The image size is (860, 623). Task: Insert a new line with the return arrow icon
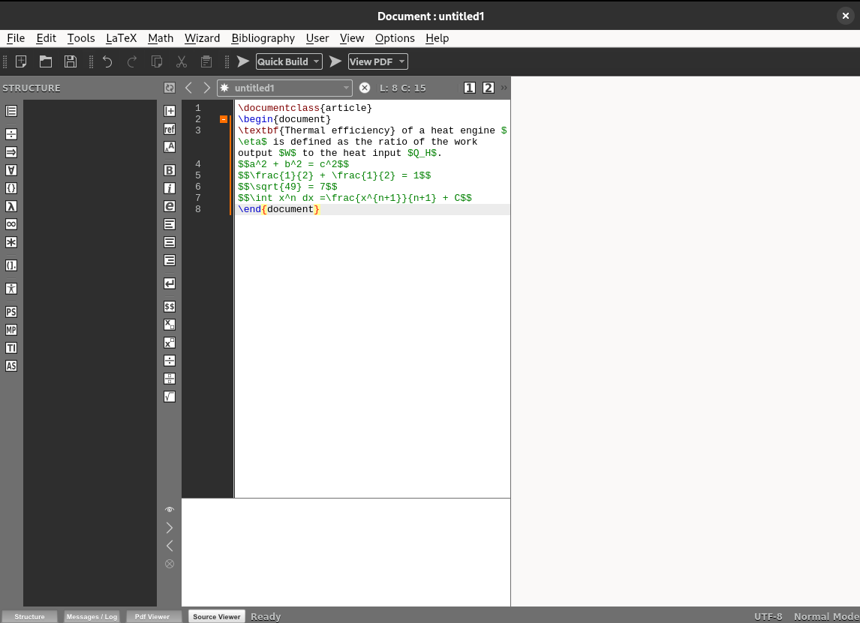170,283
